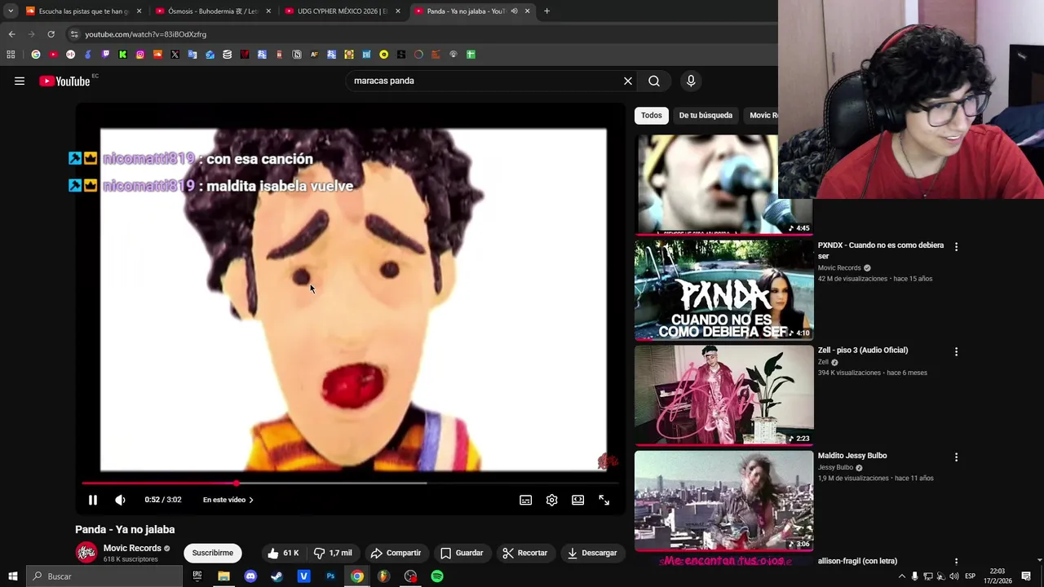Go to YouTube home via logo
The height and width of the screenshot is (587, 1044).
click(x=64, y=81)
